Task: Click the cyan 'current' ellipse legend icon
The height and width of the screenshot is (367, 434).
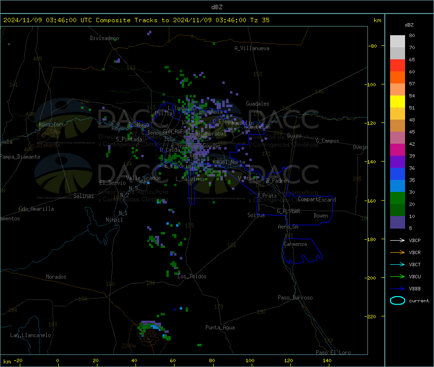Action: pos(397,300)
